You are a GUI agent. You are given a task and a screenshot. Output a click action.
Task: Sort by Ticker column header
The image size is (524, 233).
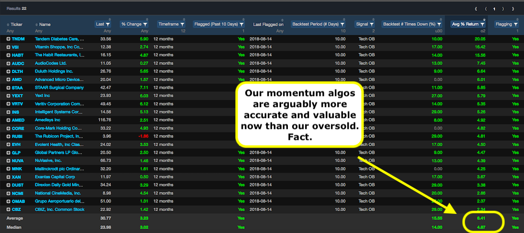coord(14,24)
